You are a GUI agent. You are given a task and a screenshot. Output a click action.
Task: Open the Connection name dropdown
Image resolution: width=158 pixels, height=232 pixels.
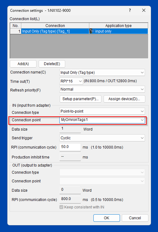[102, 73]
